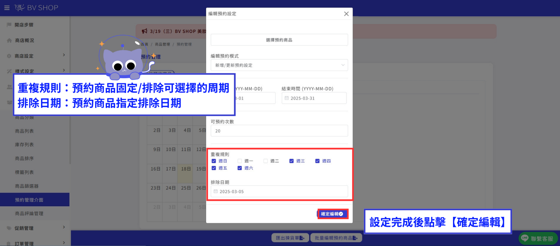This screenshot has width=560, height=246.
Task: Open 開店步驟 in the sidebar
Action: (24, 25)
